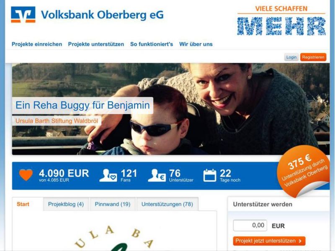Click the calendar days-remaining icon
Viewport: 335px width, 251px height.
point(210,175)
